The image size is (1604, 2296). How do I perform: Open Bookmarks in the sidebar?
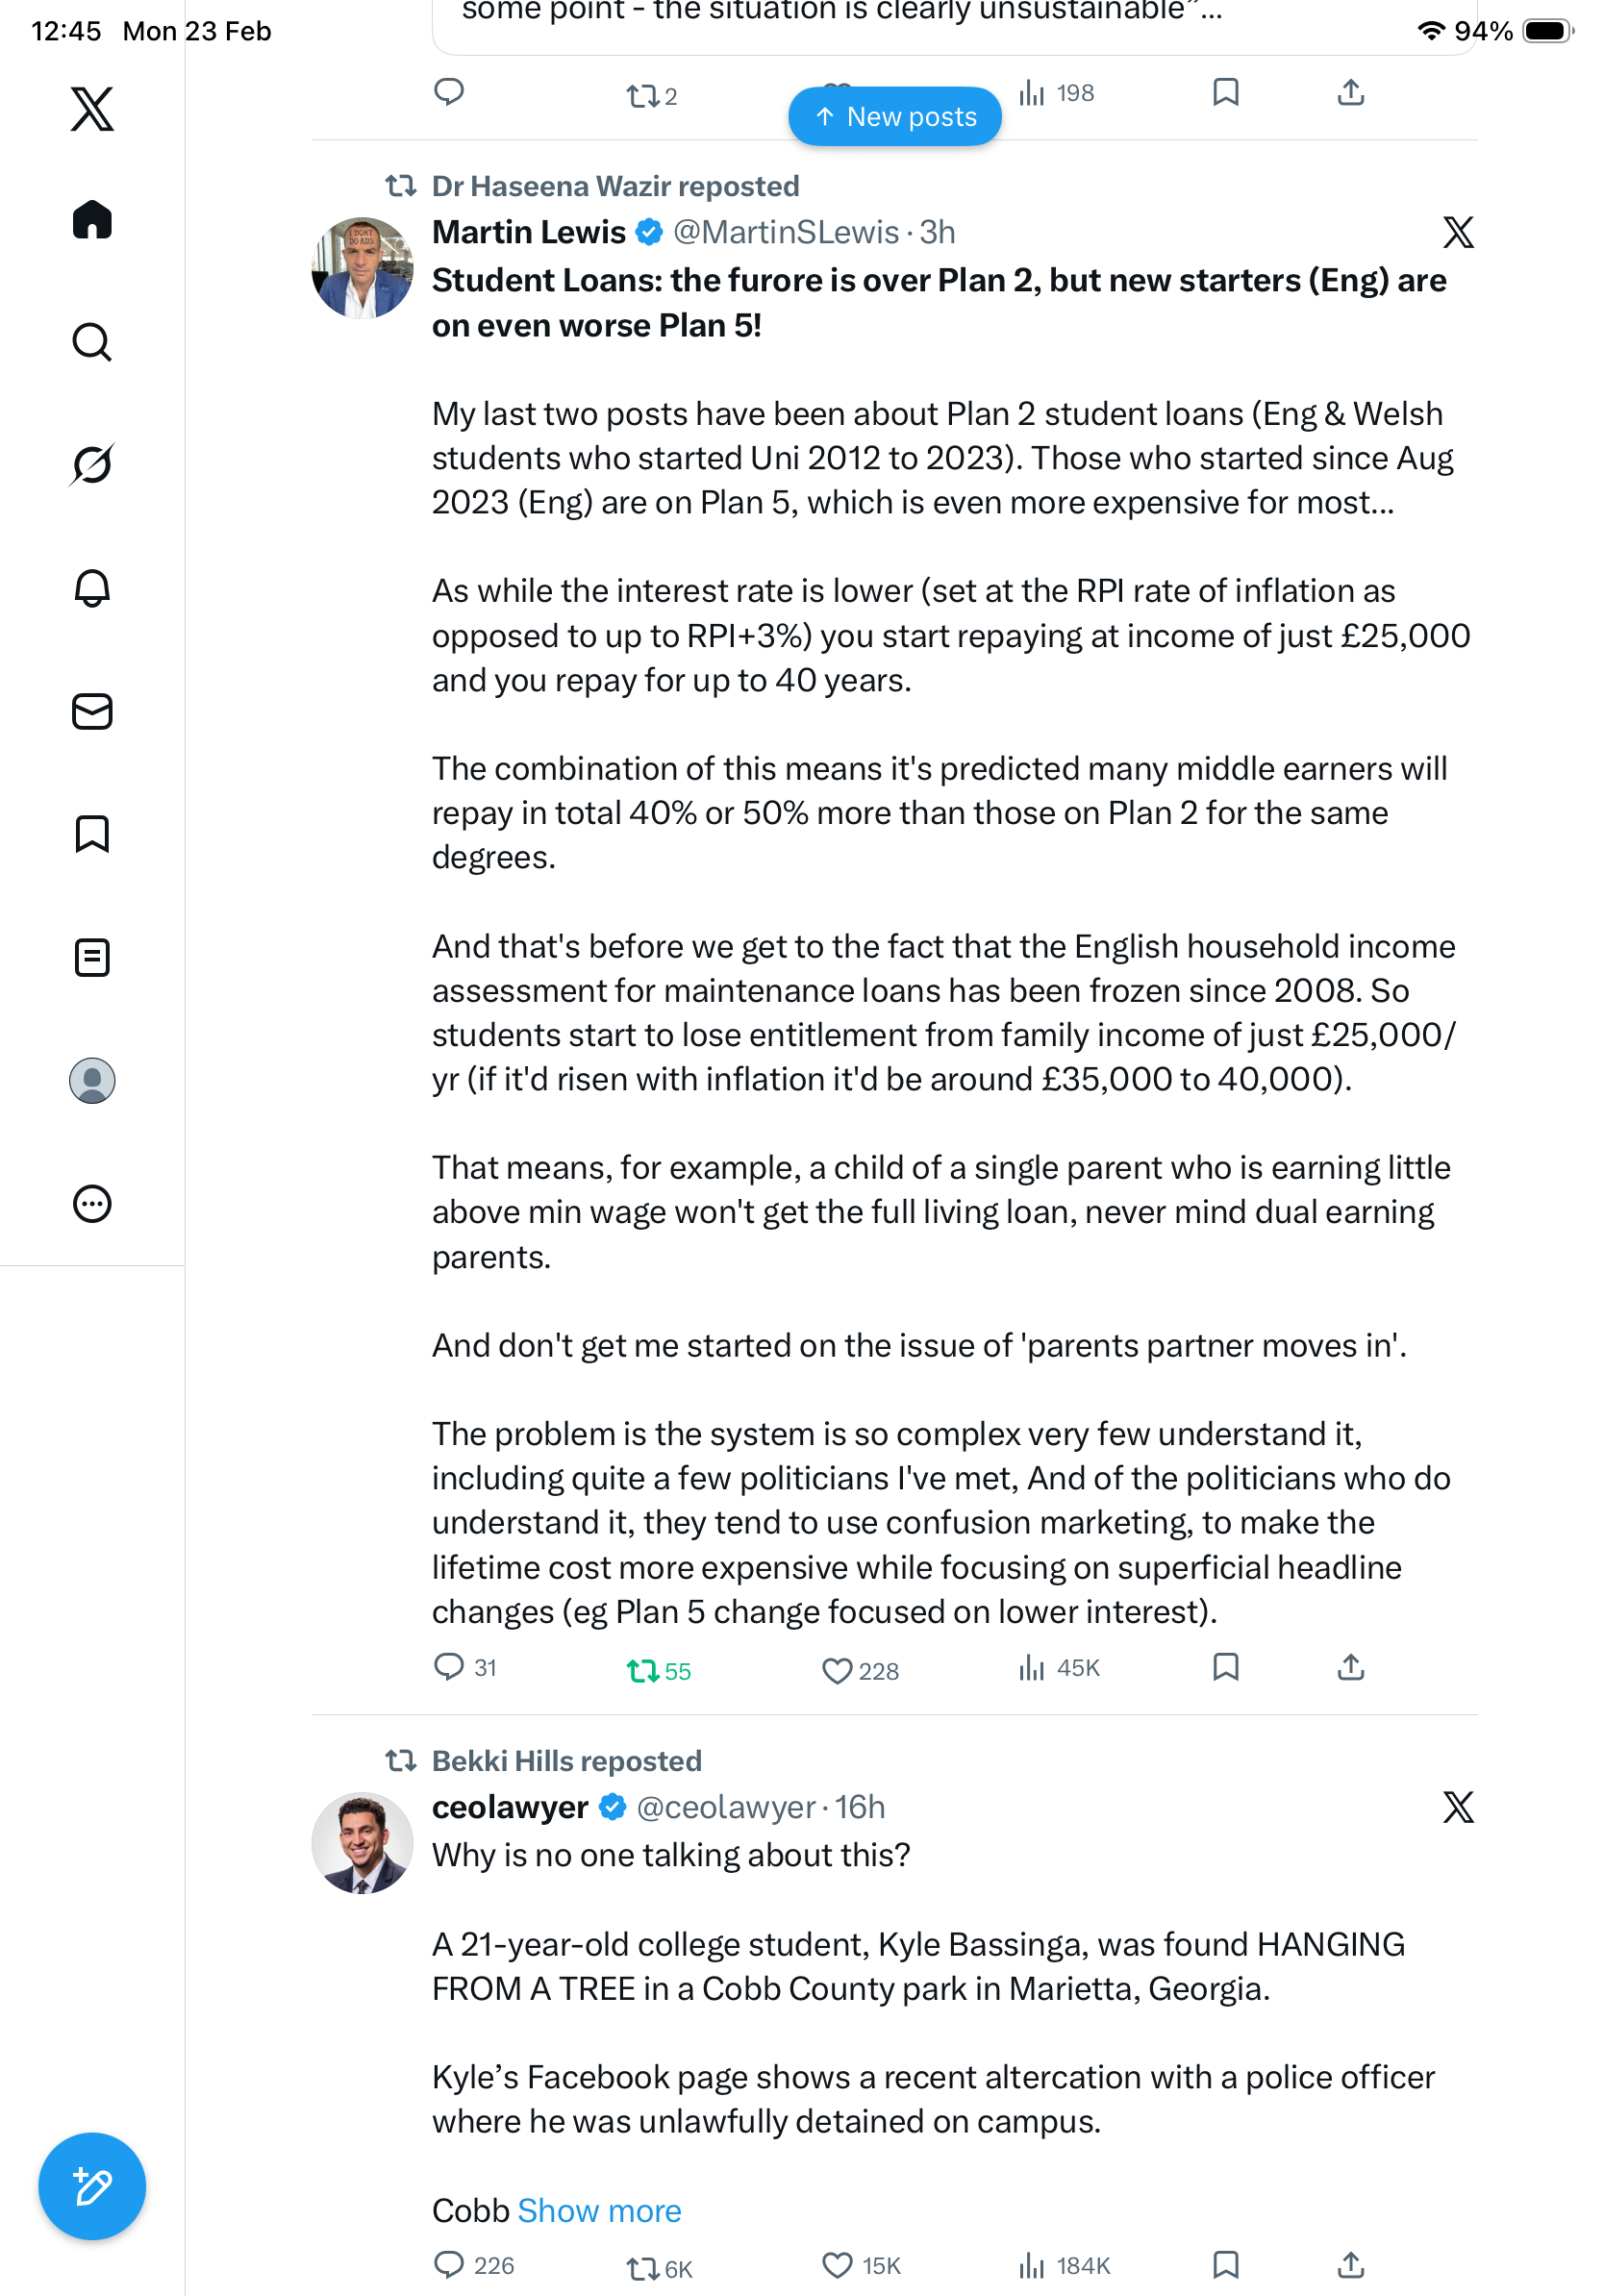(92, 834)
